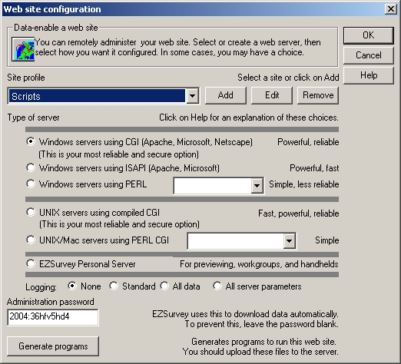The height and width of the screenshot is (364, 401).
Task: Select EZSurvey Personal Server option
Action: (31, 263)
